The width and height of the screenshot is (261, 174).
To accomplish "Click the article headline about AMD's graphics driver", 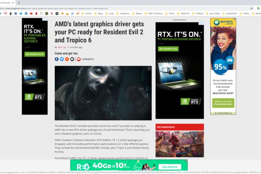I will click(x=99, y=32).
